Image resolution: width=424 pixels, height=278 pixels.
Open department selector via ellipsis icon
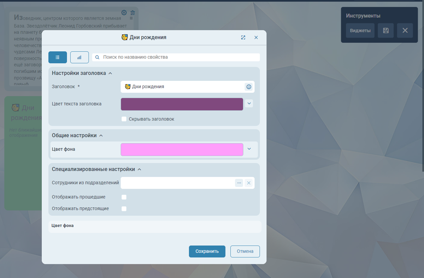coord(239,183)
